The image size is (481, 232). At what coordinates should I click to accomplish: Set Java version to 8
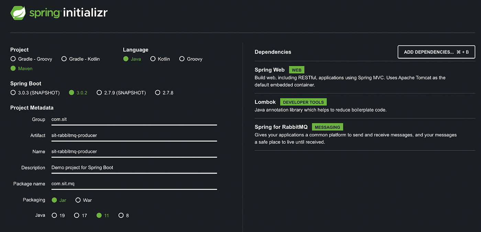coord(124,216)
